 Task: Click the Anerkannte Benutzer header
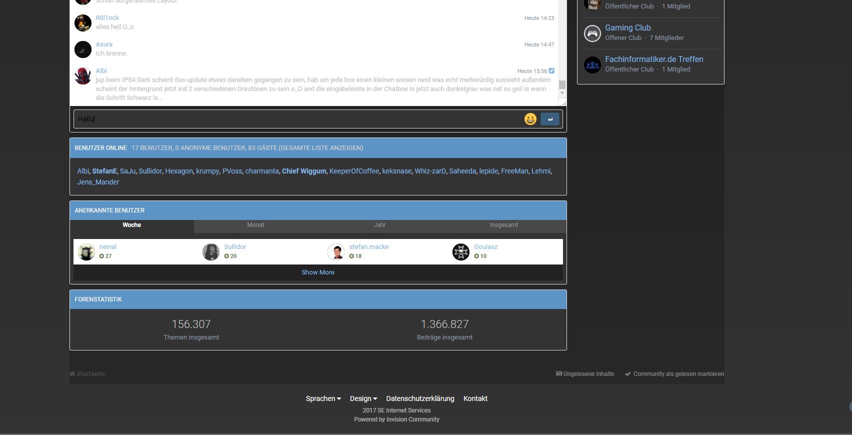coord(318,210)
